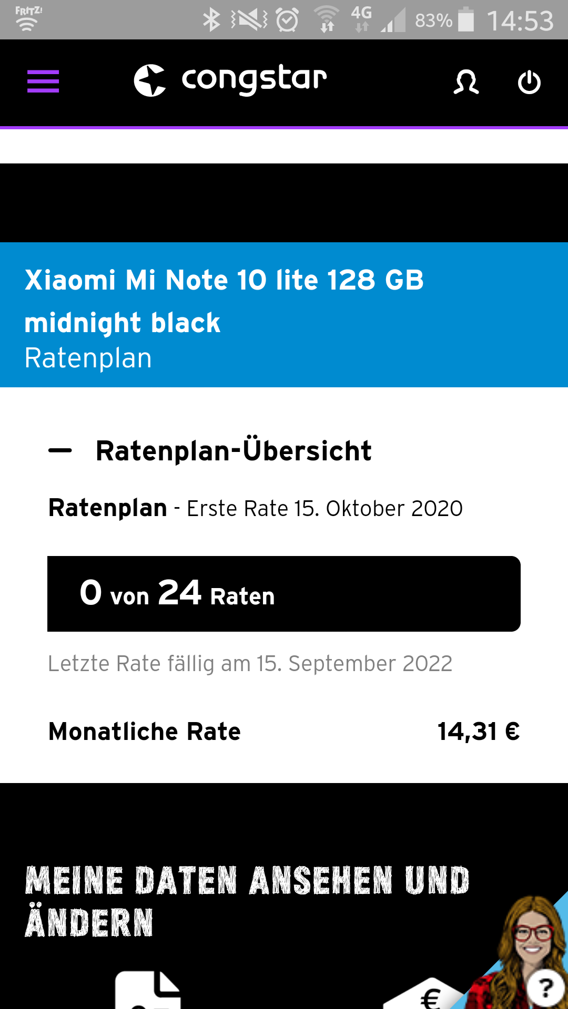Screen dimensions: 568x1009
Task: Tap the congstar logo
Action: (230, 80)
